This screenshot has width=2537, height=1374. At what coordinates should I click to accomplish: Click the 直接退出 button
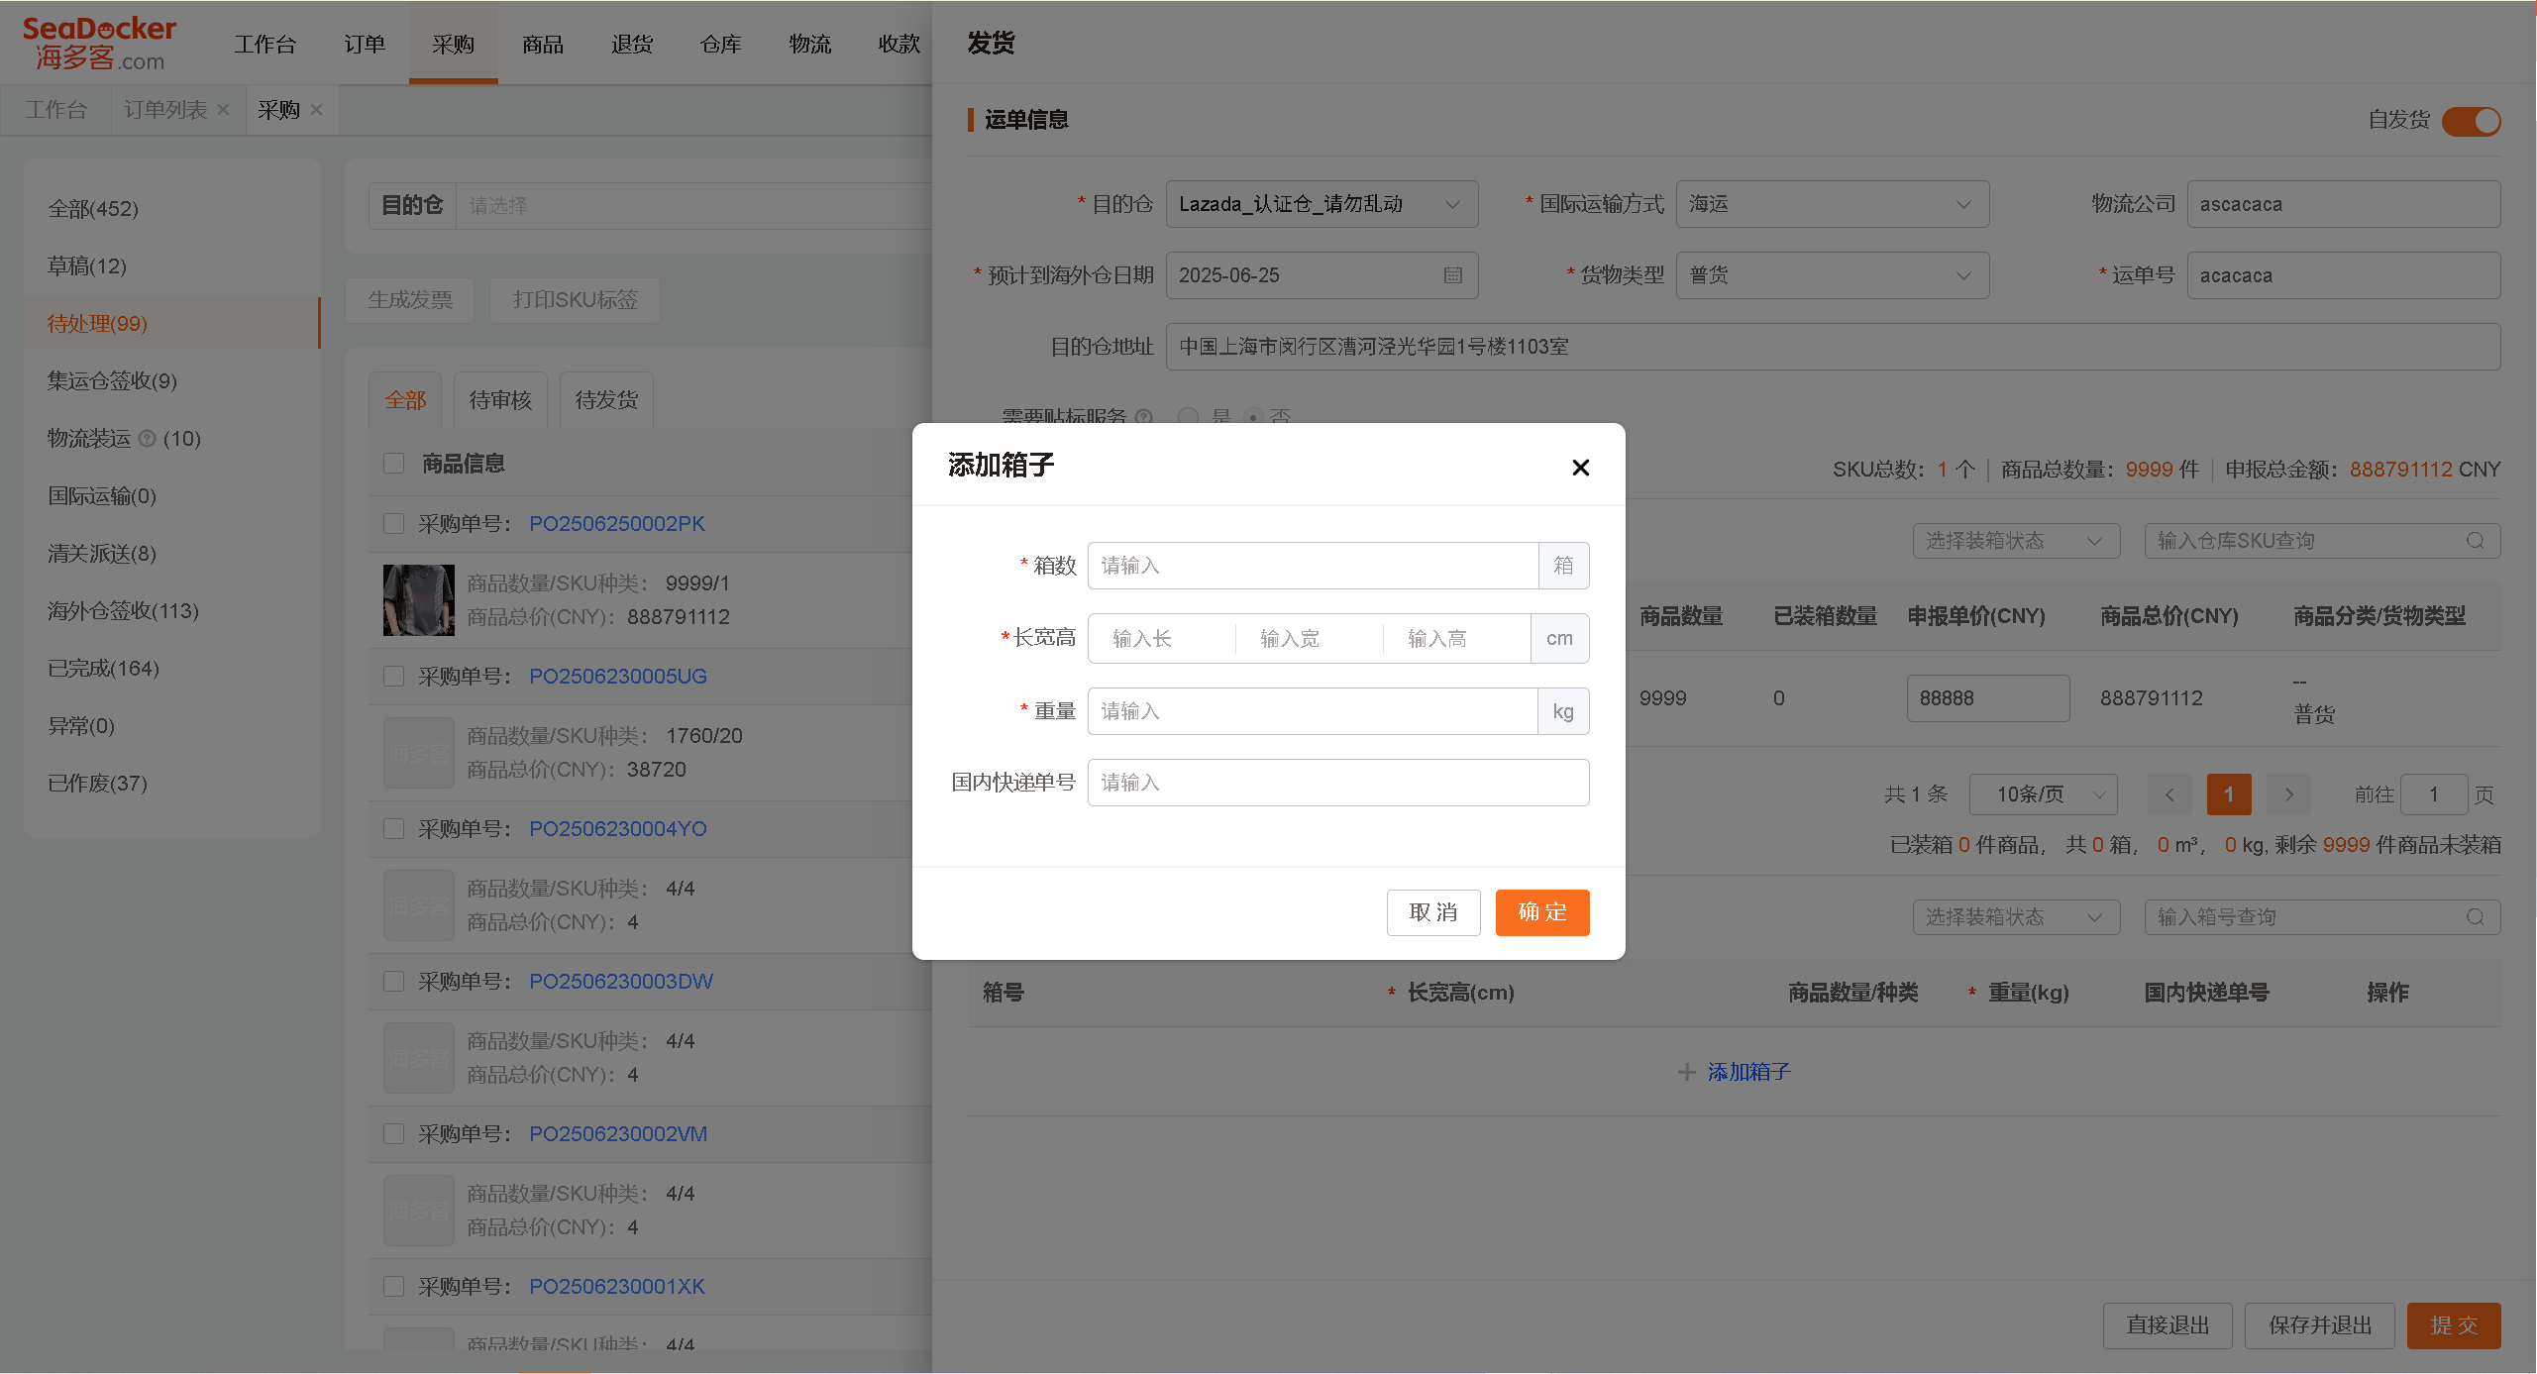point(2167,1325)
